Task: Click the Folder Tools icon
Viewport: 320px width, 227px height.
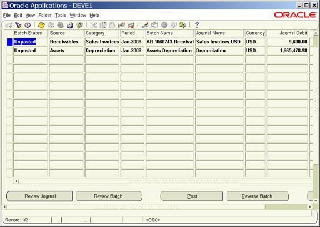Action: pos(183,25)
